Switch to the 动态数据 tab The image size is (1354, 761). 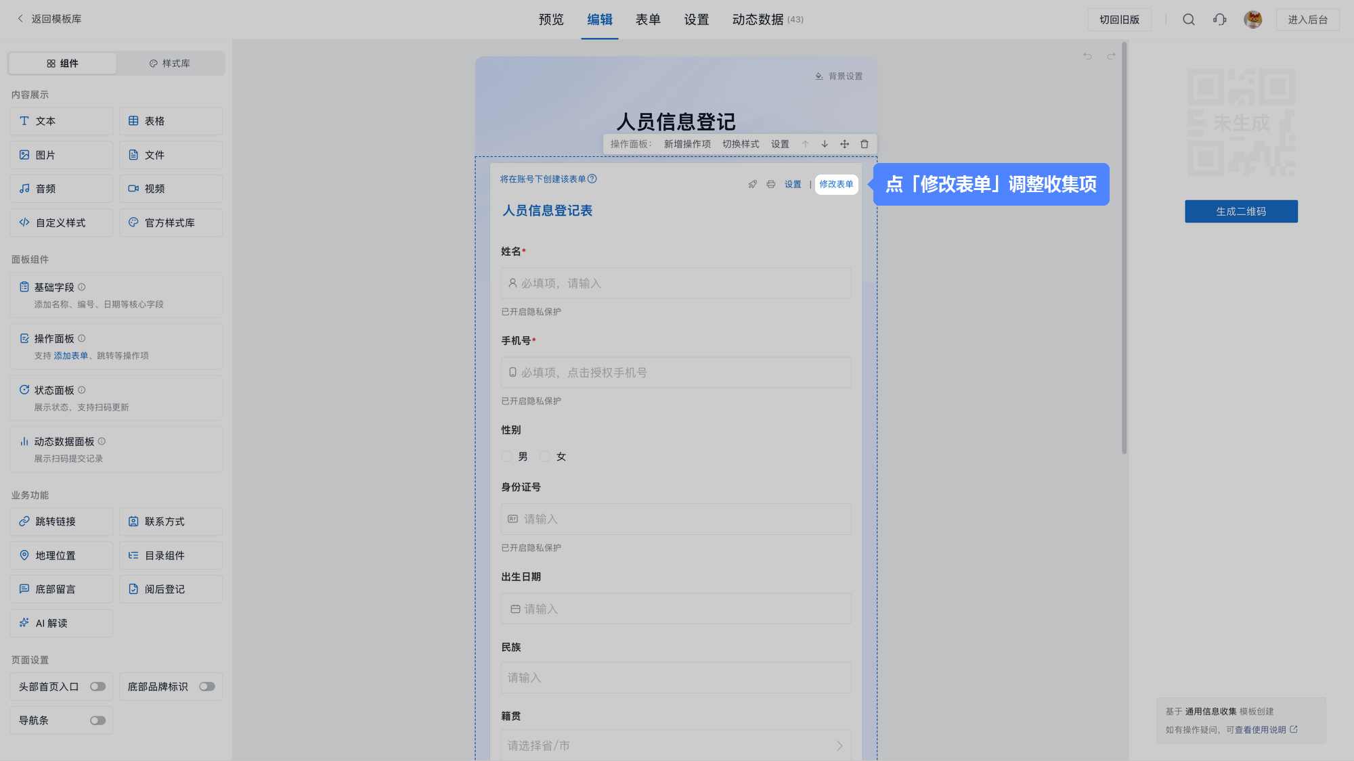pyautogui.click(x=768, y=20)
